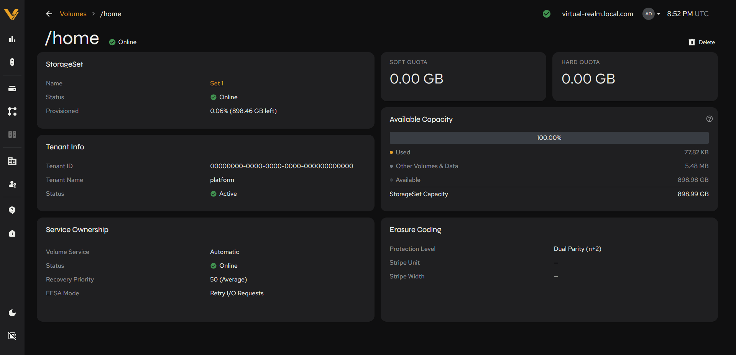Click the 100.00% capacity progress bar
The image size is (736, 355).
(549, 138)
